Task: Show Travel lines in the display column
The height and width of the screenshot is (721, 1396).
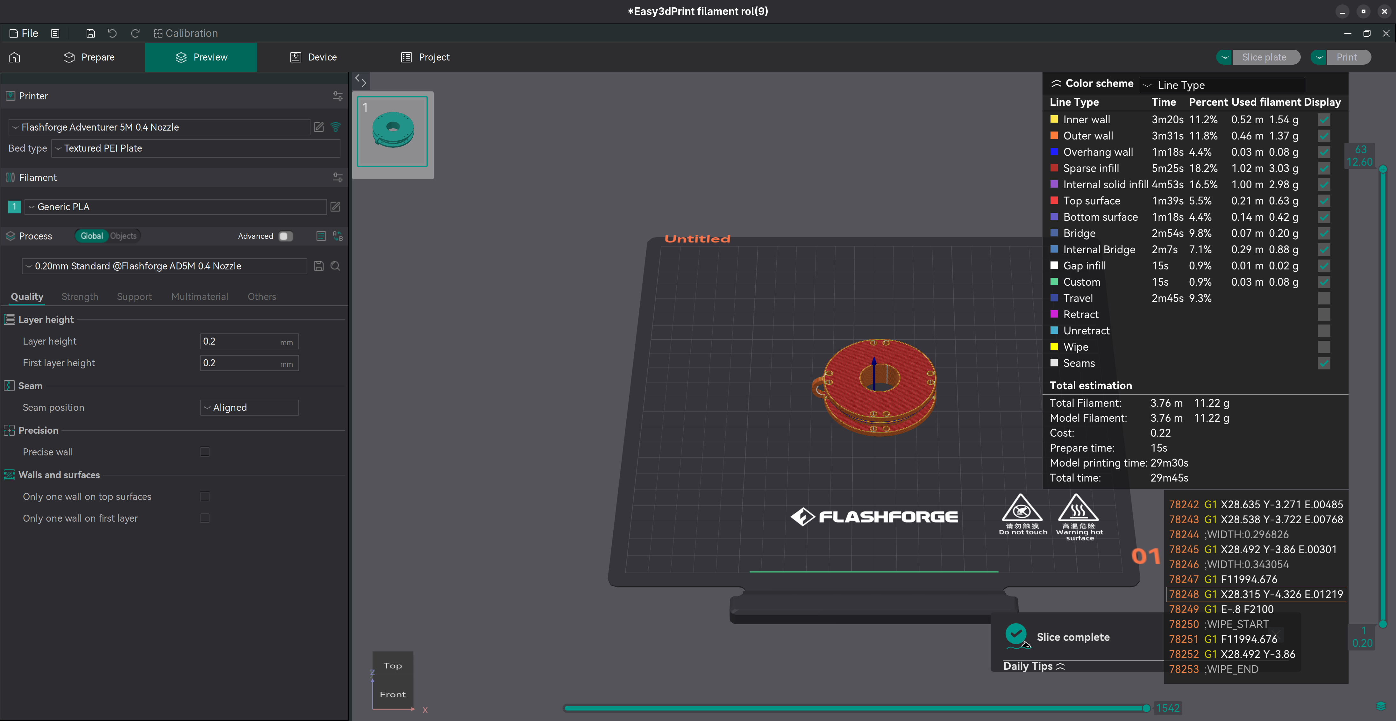Action: tap(1323, 298)
